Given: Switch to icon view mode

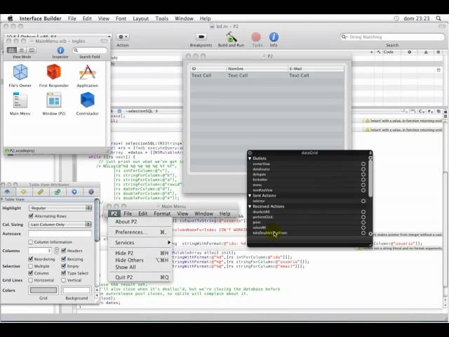Looking at the screenshot, I should tap(11, 50).
